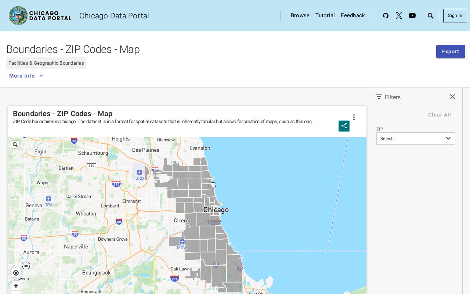Open the Feedback menu item
The height and width of the screenshot is (294, 470).
coord(353,15)
